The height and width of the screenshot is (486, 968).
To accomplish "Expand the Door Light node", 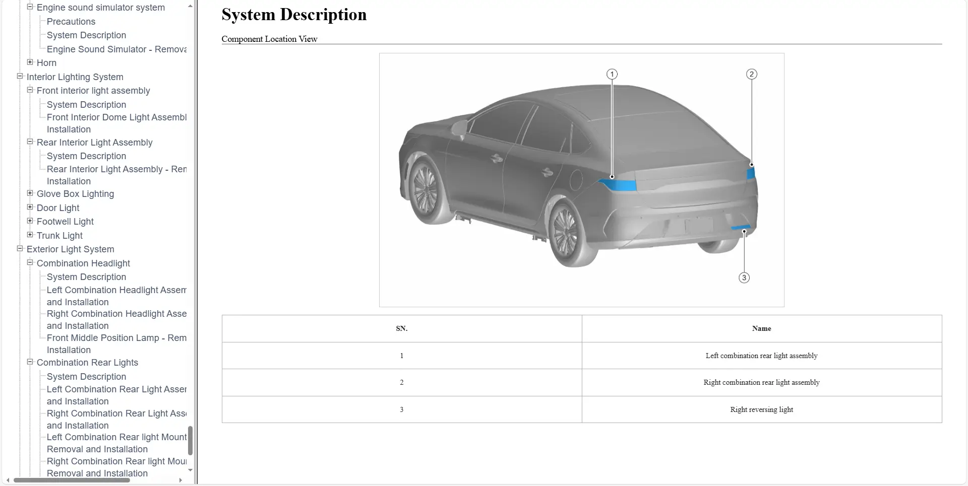I will point(30,207).
